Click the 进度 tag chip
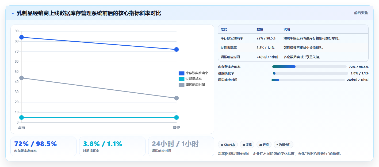The width and height of the screenshot is (379, 167). coord(264,145)
